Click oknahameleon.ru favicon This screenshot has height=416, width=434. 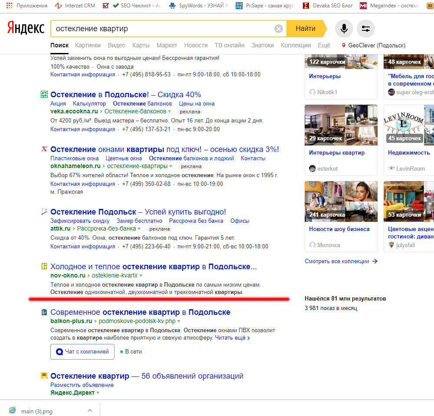(x=44, y=149)
